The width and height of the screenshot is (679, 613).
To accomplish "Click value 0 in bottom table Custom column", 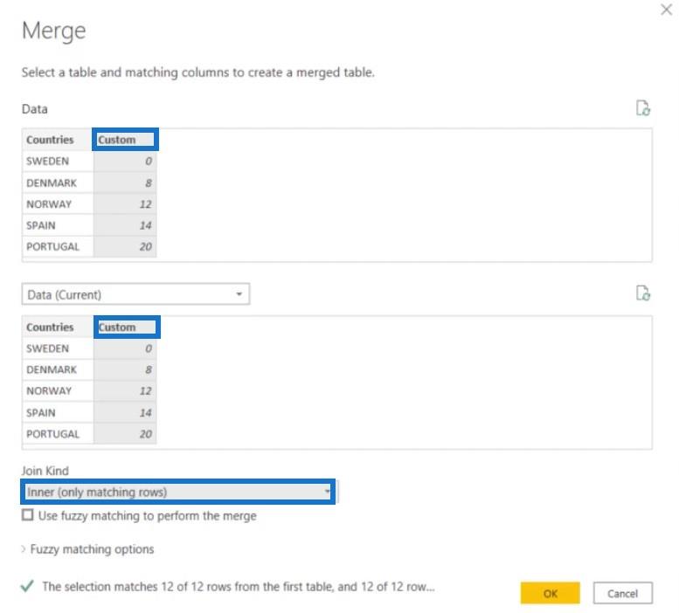I will tap(125, 348).
